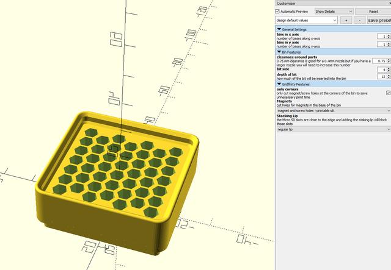The height and width of the screenshot is (270, 391).
Task: Add a new preset with plus button
Action: tap(346, 20)
